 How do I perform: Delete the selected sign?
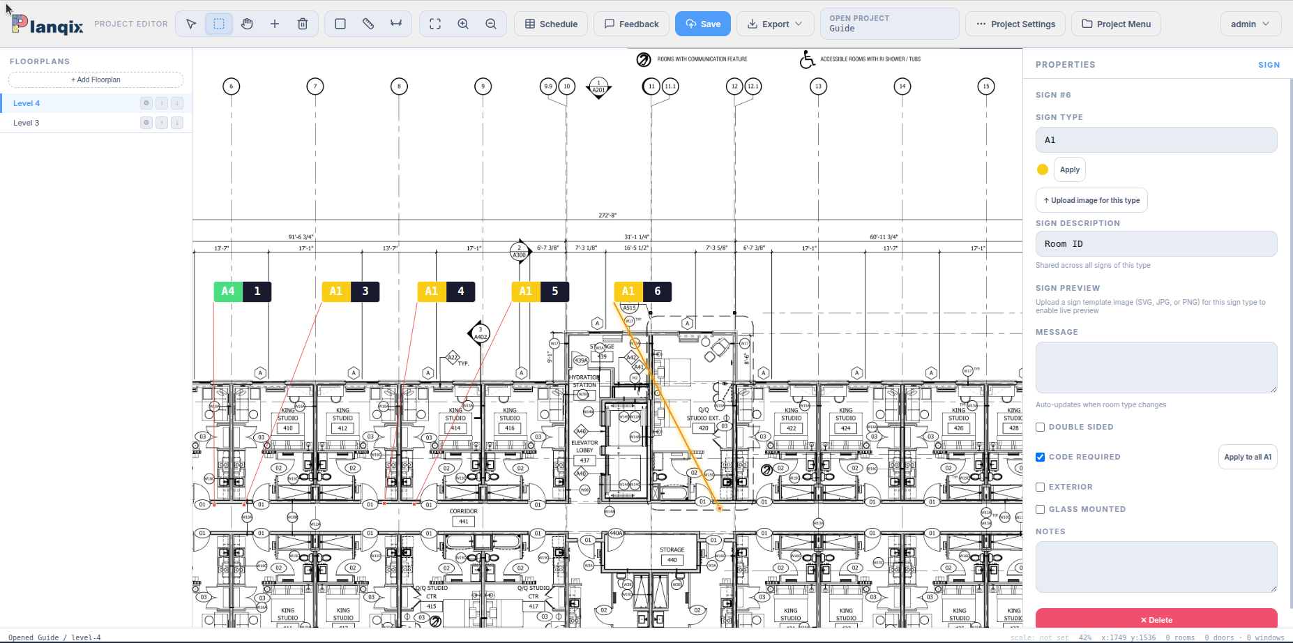(1156, 619)
